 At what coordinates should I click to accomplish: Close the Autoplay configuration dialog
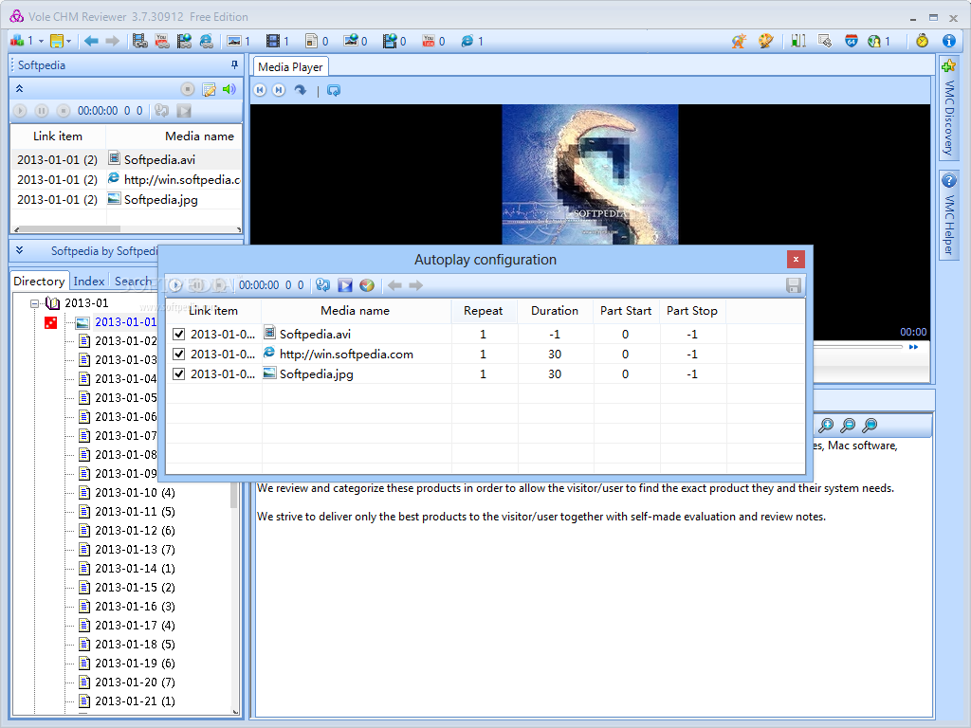796,259
